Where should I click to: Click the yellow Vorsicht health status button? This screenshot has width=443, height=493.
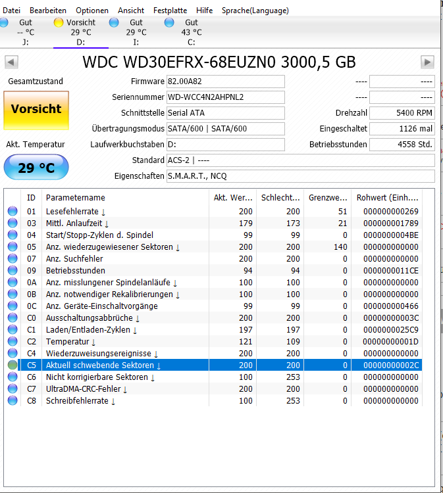(36, 110)
